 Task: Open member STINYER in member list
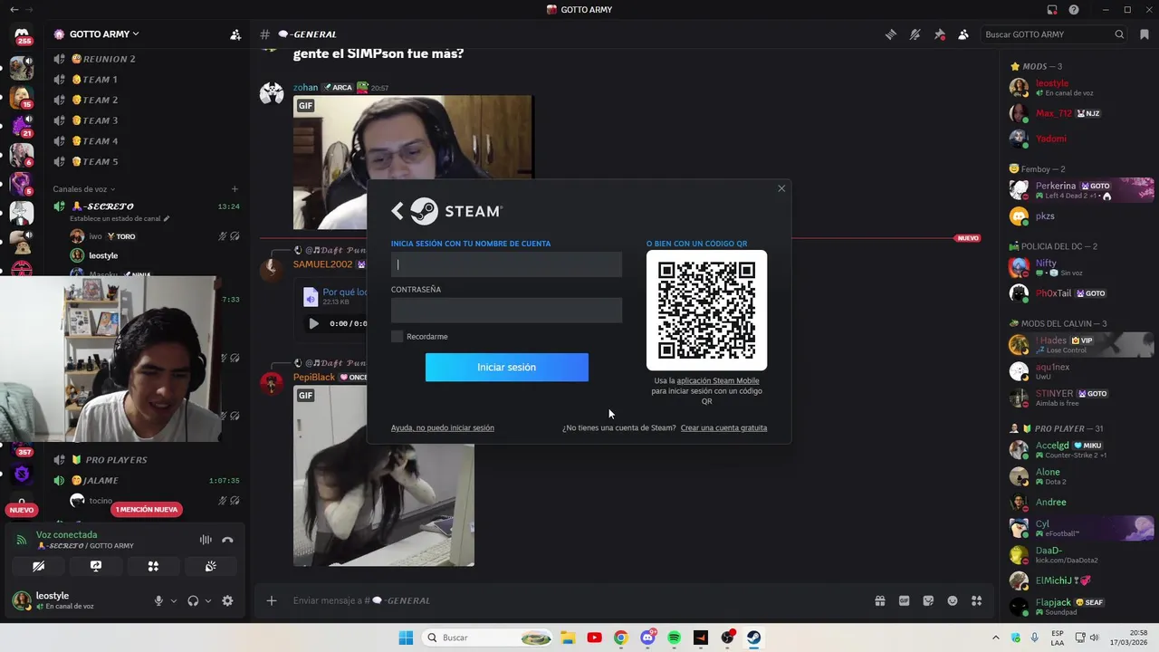pyautogui.click(x=1082, y=398)
